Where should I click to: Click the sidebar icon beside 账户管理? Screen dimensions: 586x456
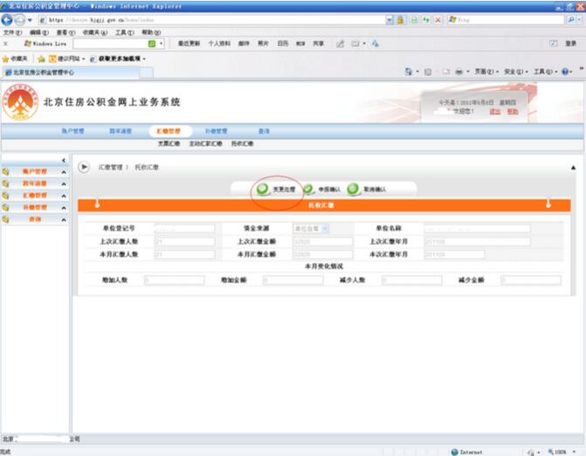coord(5,171)
